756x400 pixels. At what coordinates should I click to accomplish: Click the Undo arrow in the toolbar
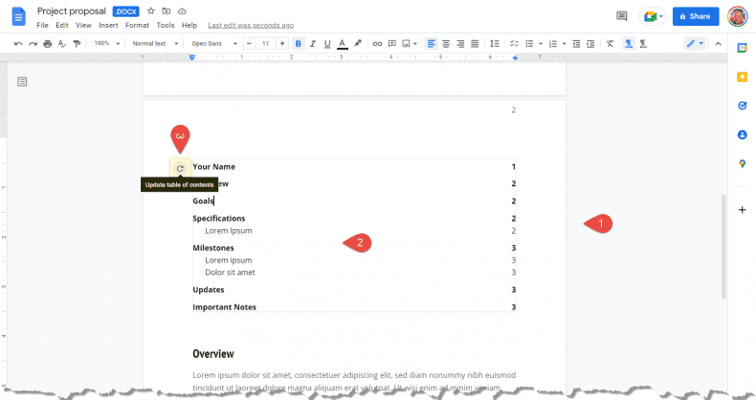click(18, 44)
